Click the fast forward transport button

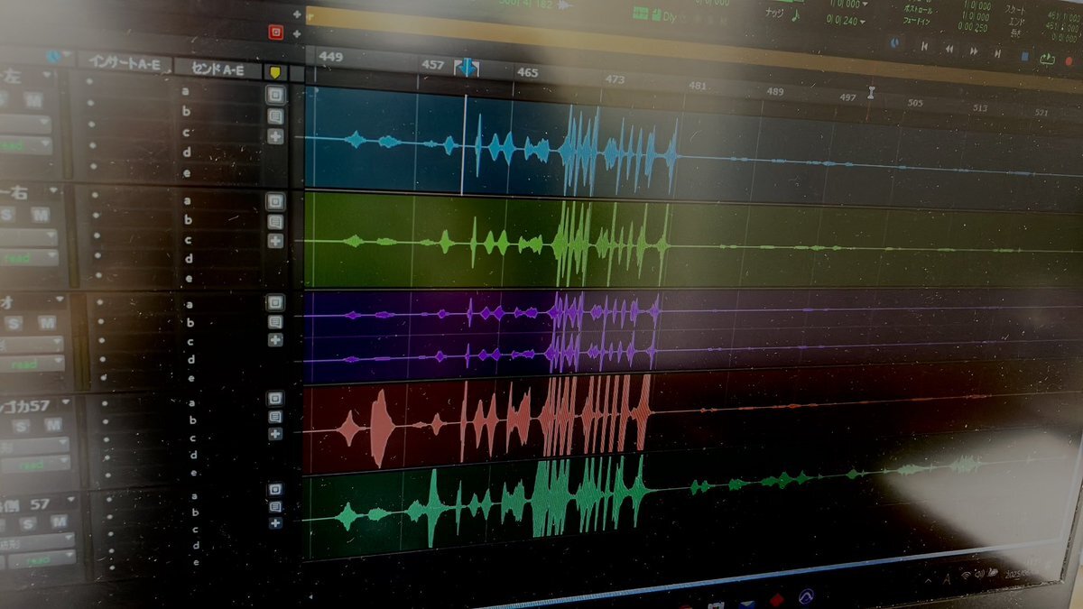click(973, 51)
